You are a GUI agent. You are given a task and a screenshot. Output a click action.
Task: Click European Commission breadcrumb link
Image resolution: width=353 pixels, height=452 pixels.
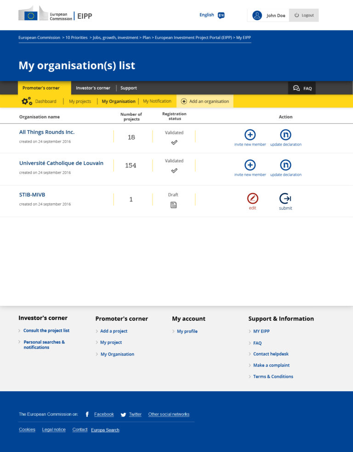[39, 38]
